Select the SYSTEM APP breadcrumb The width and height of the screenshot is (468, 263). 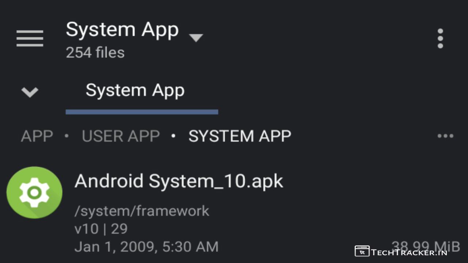[x=239, y=136]
